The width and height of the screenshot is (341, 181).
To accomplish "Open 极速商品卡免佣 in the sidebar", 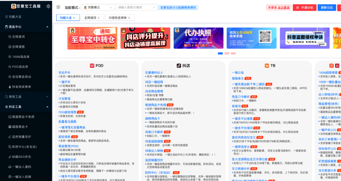I will pyautogui.click(x=21, y=117).
